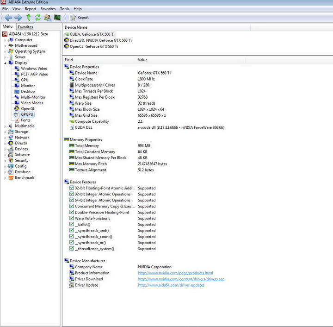Expand the Operating System tree node
This screenshot has width=333, height=327.
[5, 51]
